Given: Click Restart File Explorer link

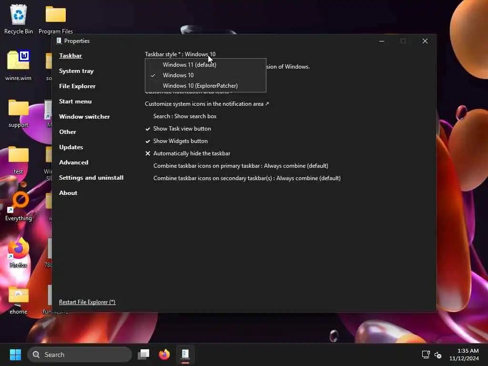Looking at the screenshot, I should [87, 302].
